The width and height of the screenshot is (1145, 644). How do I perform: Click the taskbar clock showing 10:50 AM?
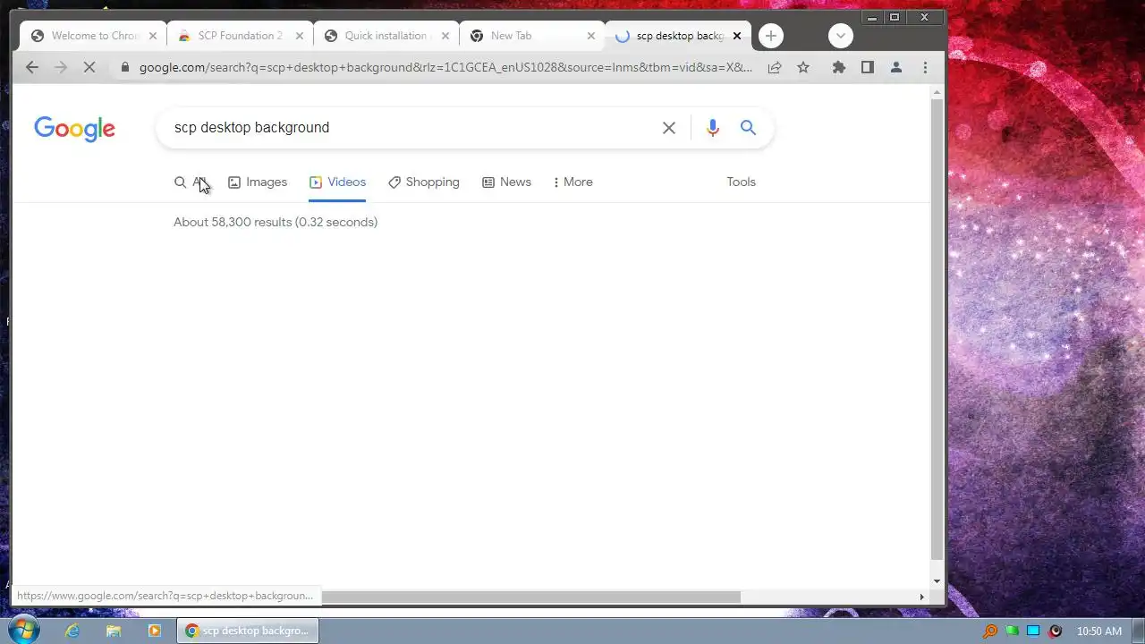tap(1098, 631)
